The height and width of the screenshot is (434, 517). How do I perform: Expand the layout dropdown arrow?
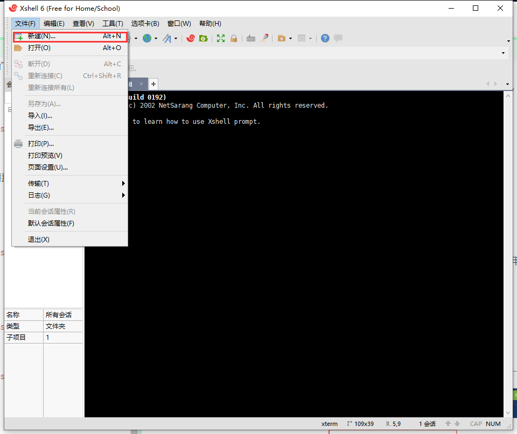tap(310, 39)
